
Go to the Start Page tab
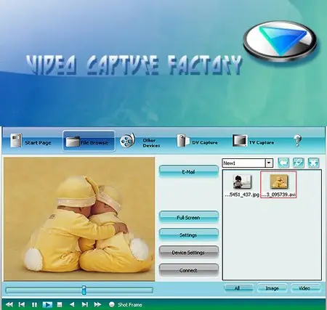(31, 141)
